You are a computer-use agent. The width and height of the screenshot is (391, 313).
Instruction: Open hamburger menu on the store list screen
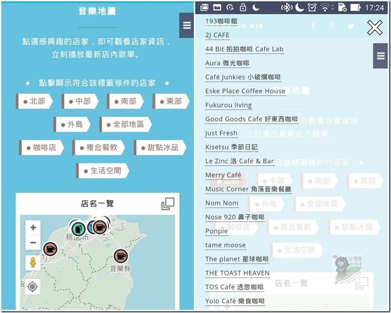[380, 56]
